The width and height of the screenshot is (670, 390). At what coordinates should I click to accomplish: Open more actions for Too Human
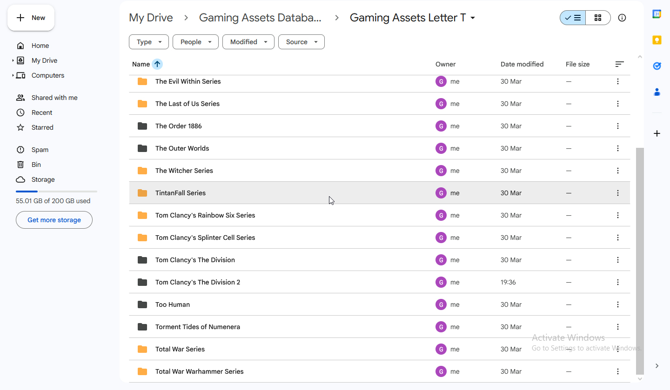click(618, 304)
